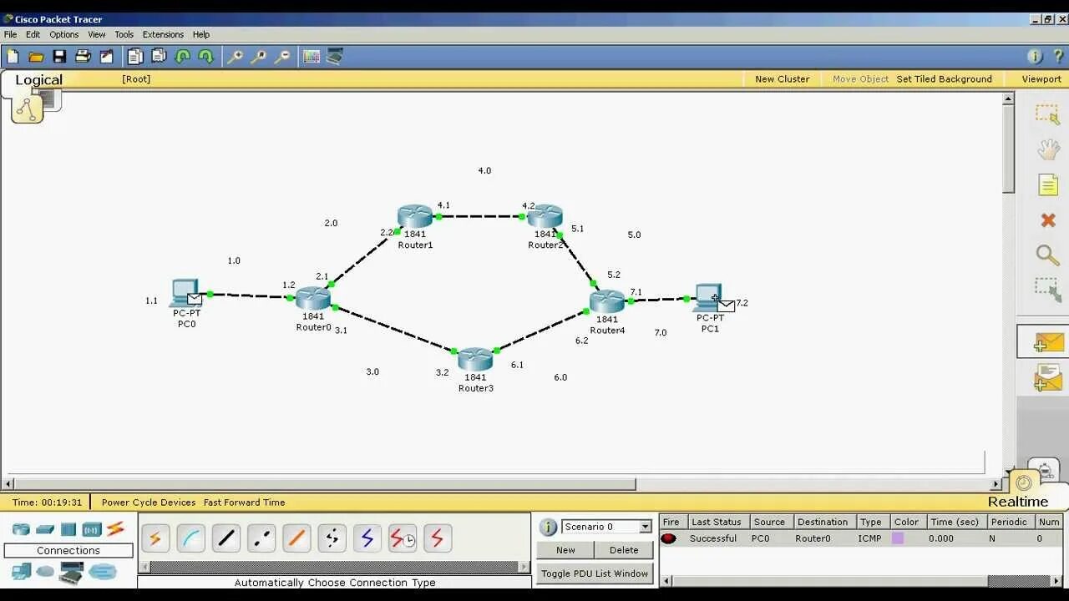Choose the Switches device category

[x=45, y=529]
